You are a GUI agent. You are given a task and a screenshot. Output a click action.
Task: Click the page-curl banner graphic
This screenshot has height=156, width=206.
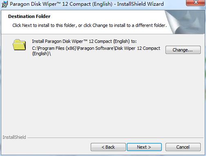click(185, 22)
